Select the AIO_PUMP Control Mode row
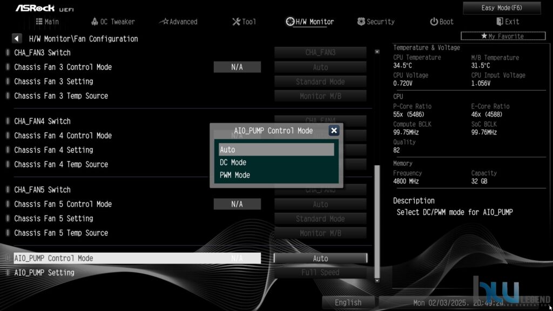The image size is (553, 311). pos(137,258)
